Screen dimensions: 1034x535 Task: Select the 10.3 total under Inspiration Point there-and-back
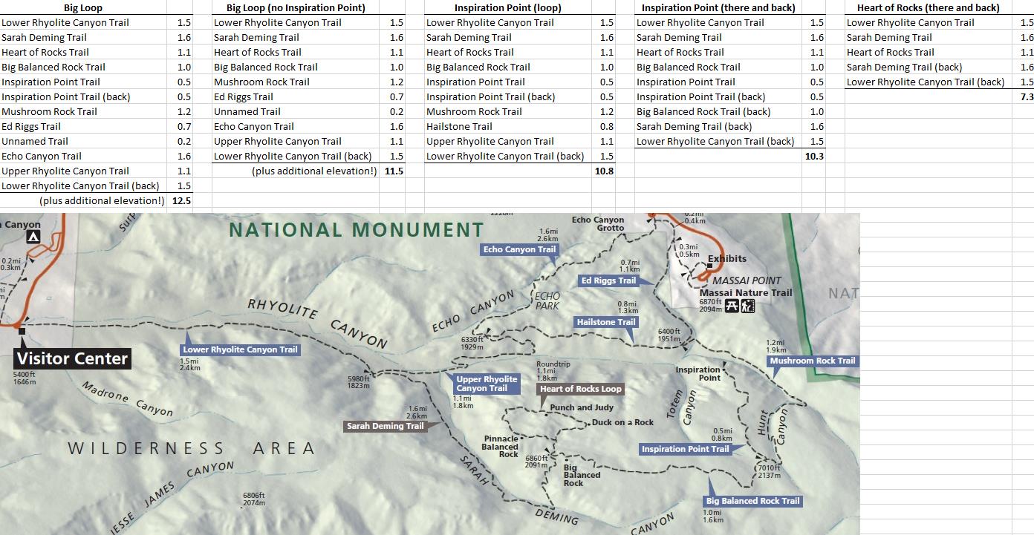coord(814,156)
